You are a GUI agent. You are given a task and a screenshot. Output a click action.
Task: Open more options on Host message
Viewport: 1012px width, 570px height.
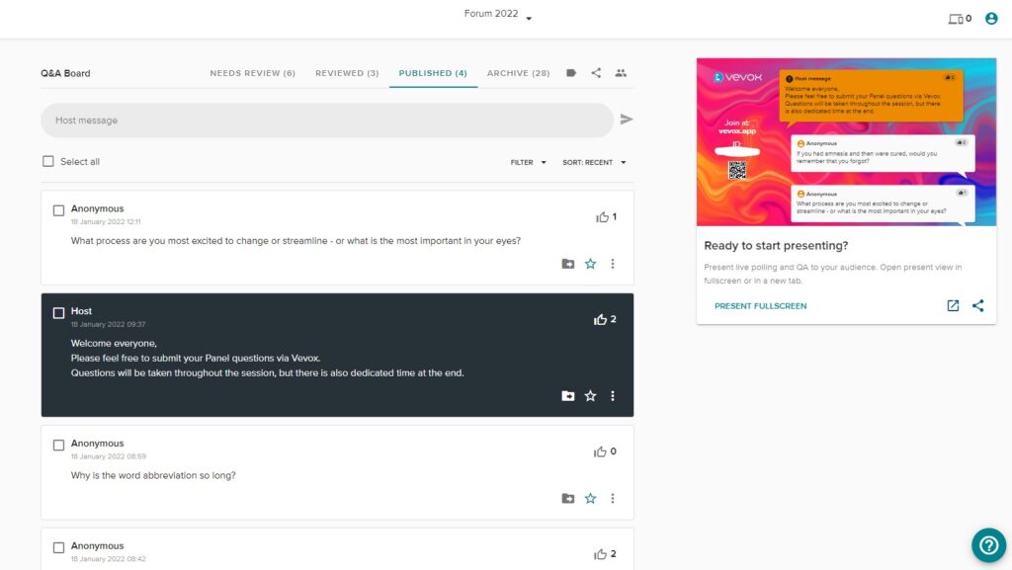coord(613,396)
